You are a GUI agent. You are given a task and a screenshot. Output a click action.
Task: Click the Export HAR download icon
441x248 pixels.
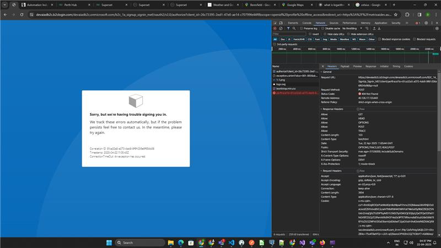(x=379, y=29)
